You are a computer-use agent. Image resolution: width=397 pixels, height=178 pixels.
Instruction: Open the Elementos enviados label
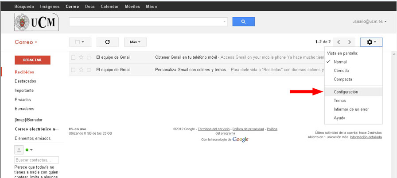click(33, 138)
